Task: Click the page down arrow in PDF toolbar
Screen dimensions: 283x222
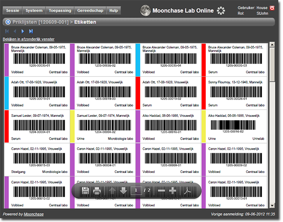Action: point(124,190)
